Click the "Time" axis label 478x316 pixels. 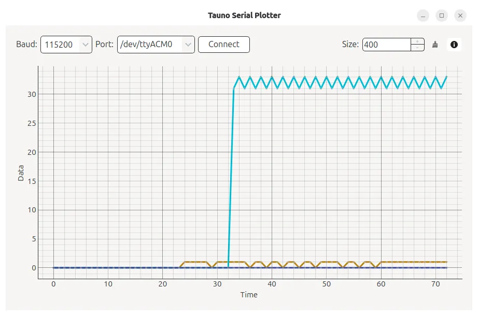tap(249, 295)
